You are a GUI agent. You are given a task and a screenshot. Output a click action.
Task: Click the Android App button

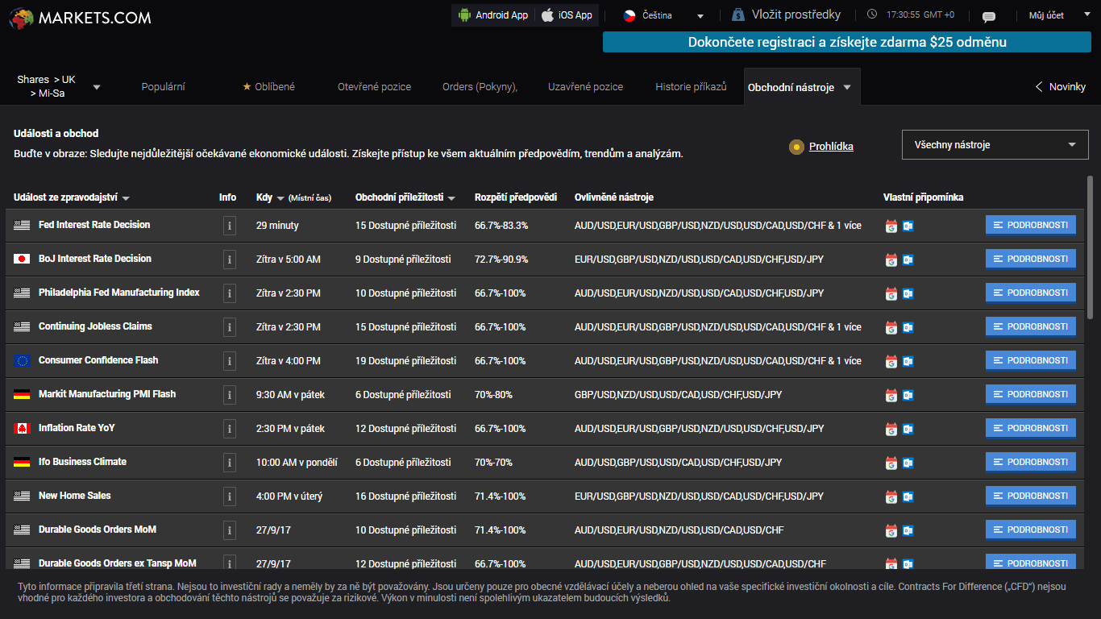[492, 15]
